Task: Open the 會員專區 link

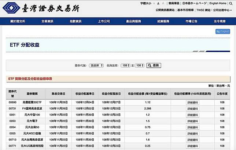Action: tap(174, 3)
